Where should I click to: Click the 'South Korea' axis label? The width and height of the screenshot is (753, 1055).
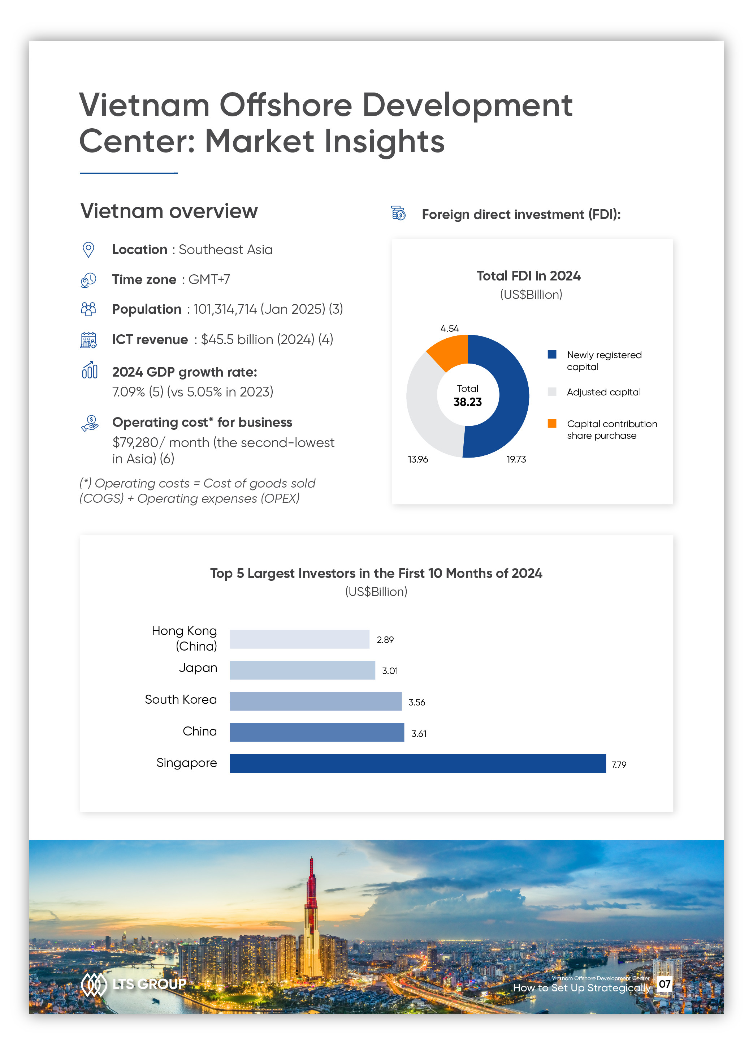click(181, 700)
